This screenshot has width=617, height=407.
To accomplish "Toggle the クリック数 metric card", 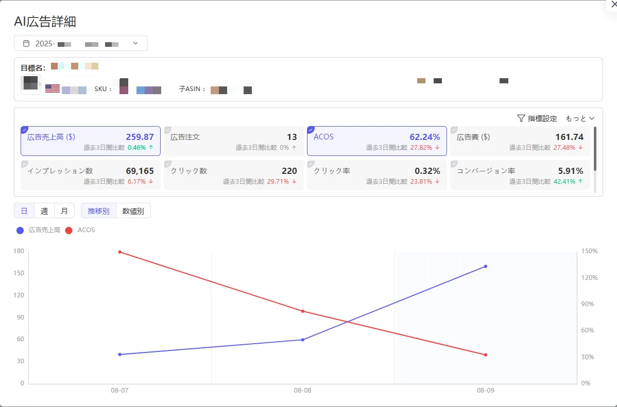I will click(x=234, y=175).
